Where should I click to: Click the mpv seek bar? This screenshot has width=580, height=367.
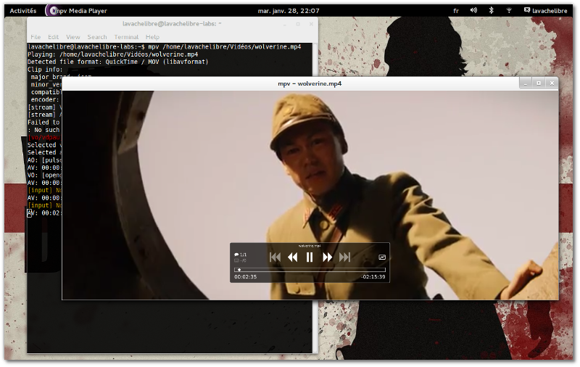pos(310,270)
